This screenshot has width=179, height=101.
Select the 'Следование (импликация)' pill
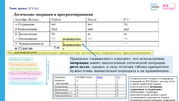tap(23, 78)
